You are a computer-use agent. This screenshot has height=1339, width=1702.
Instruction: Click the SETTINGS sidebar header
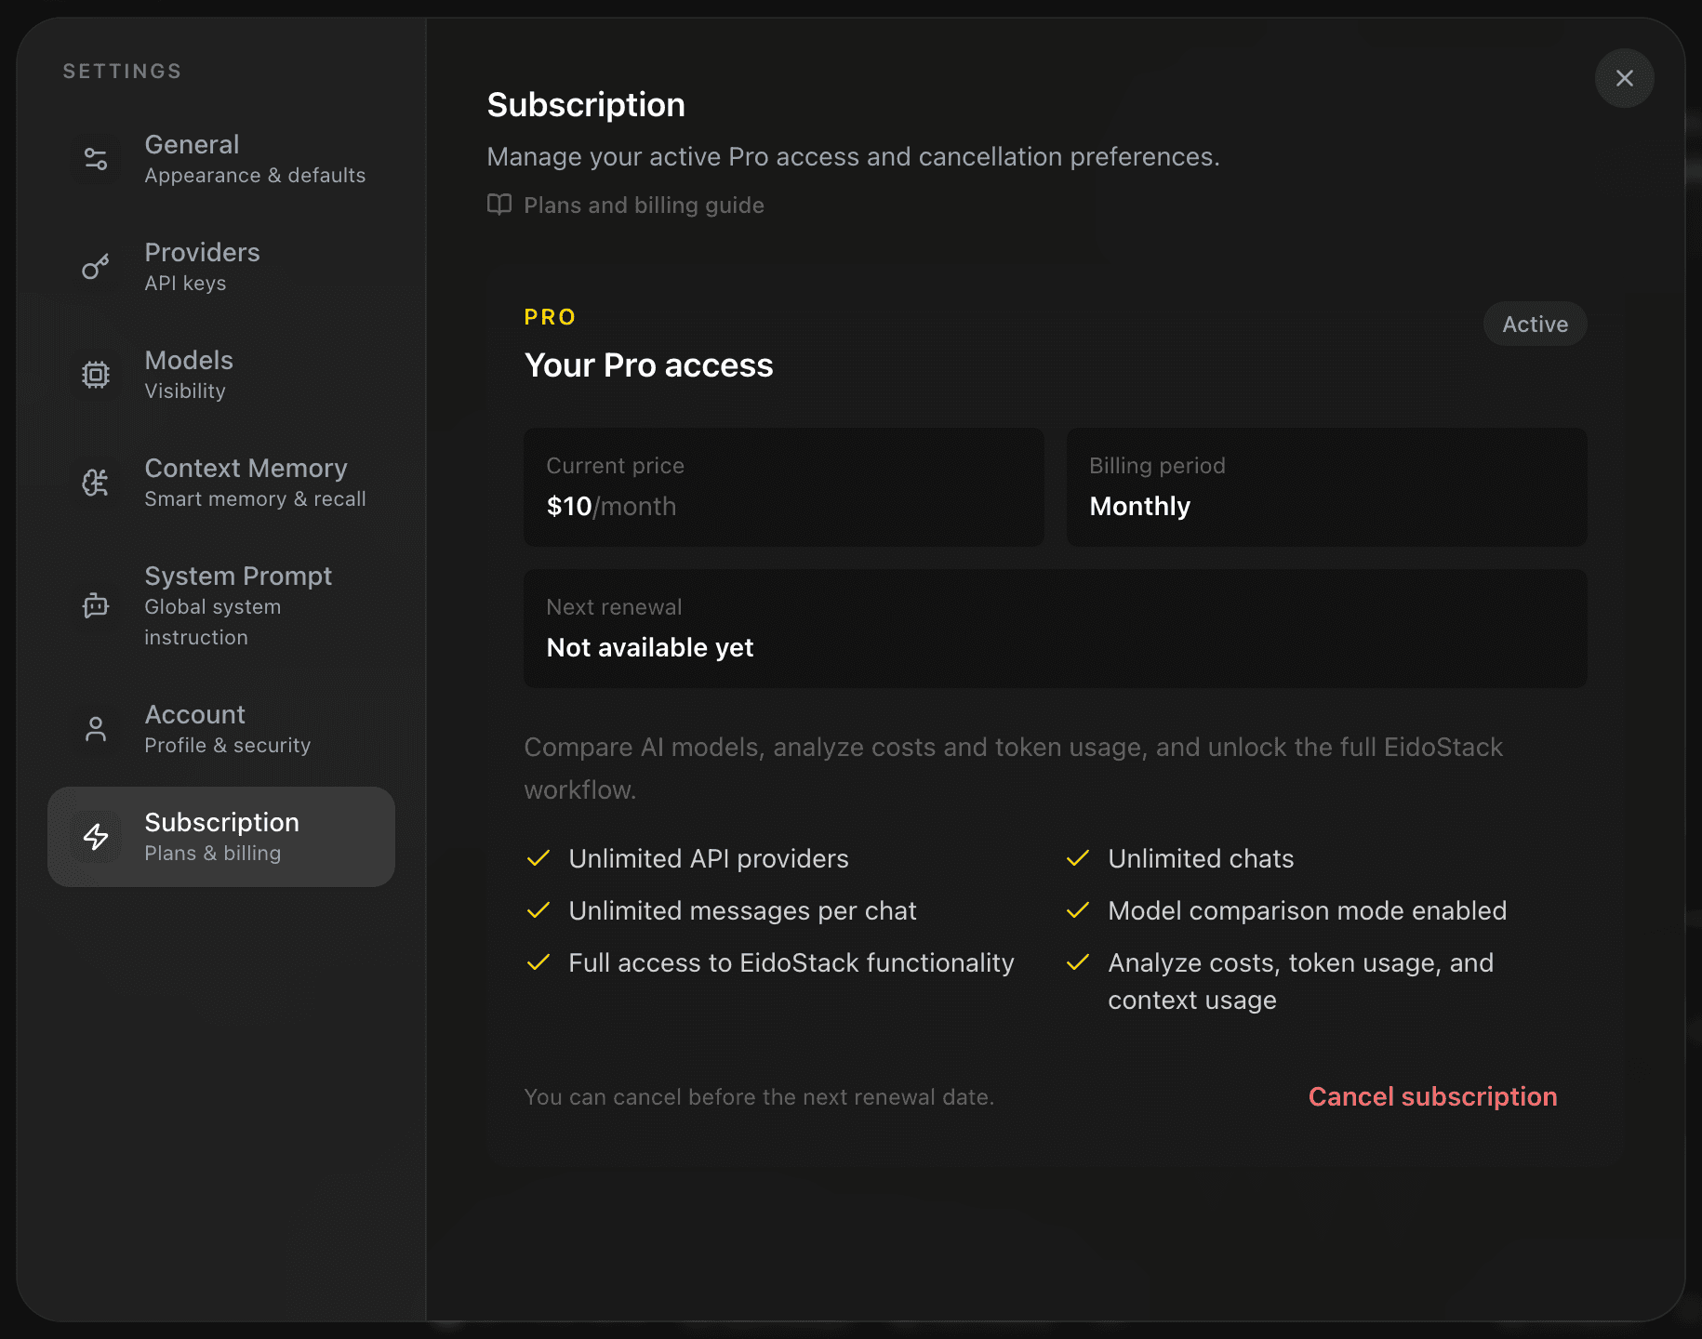click(x=122, y=71)
